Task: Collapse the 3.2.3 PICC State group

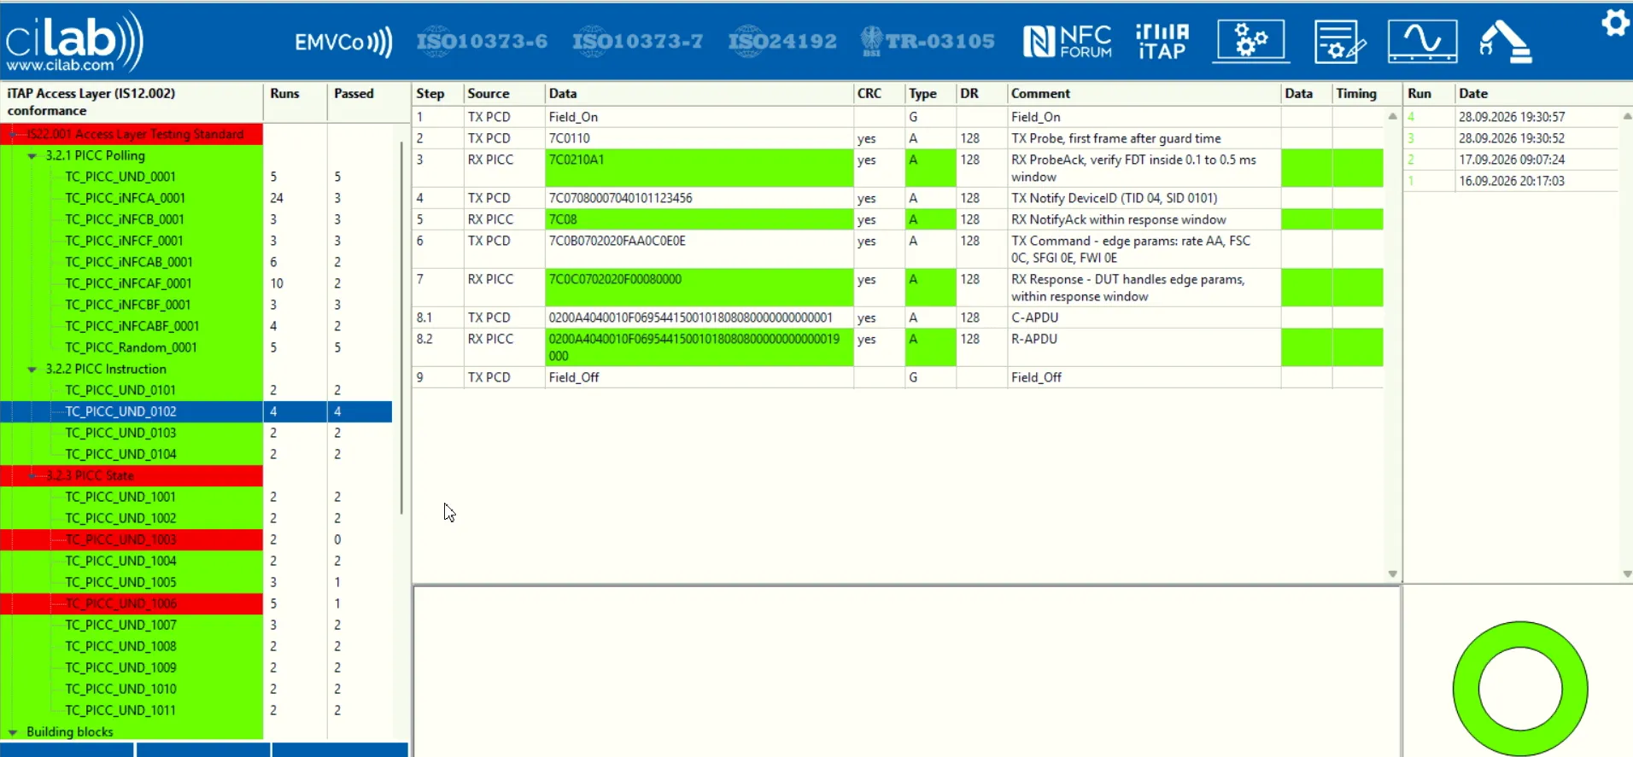Action: click(32, 476)
